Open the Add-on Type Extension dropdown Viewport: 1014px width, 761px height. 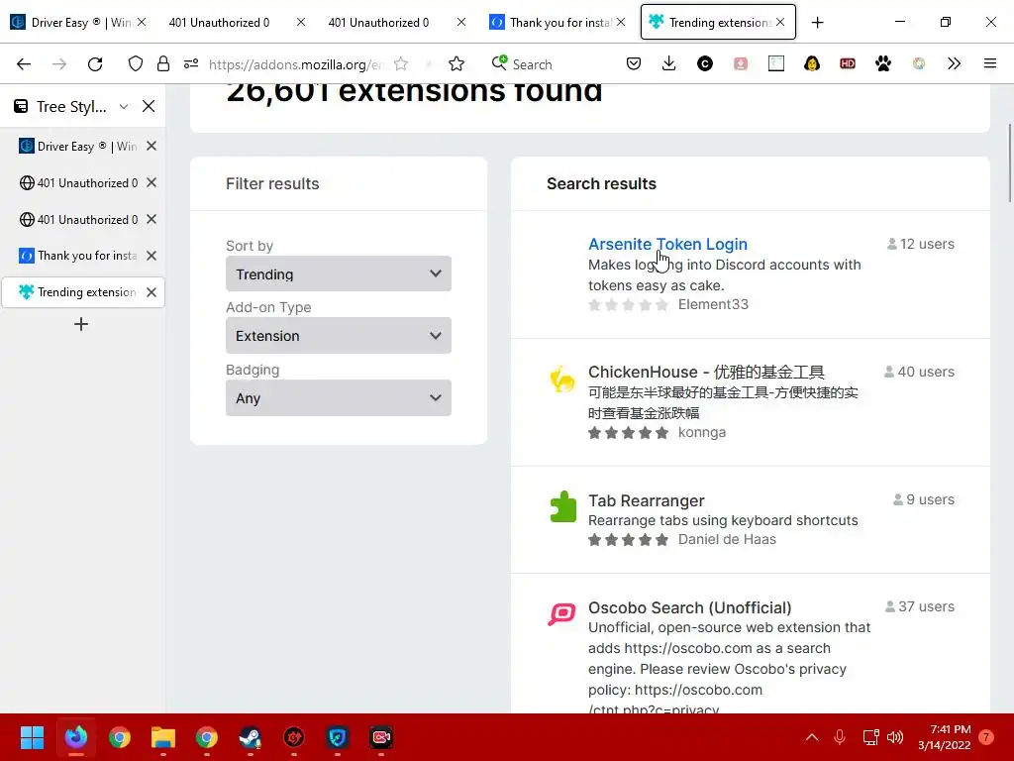click(339, 335)
